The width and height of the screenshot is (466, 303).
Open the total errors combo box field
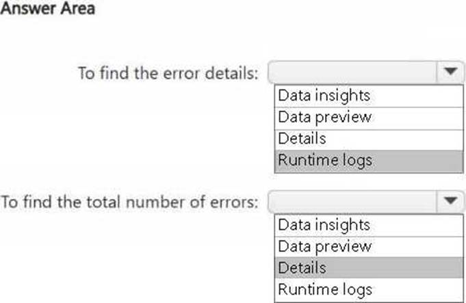point(365,202)
